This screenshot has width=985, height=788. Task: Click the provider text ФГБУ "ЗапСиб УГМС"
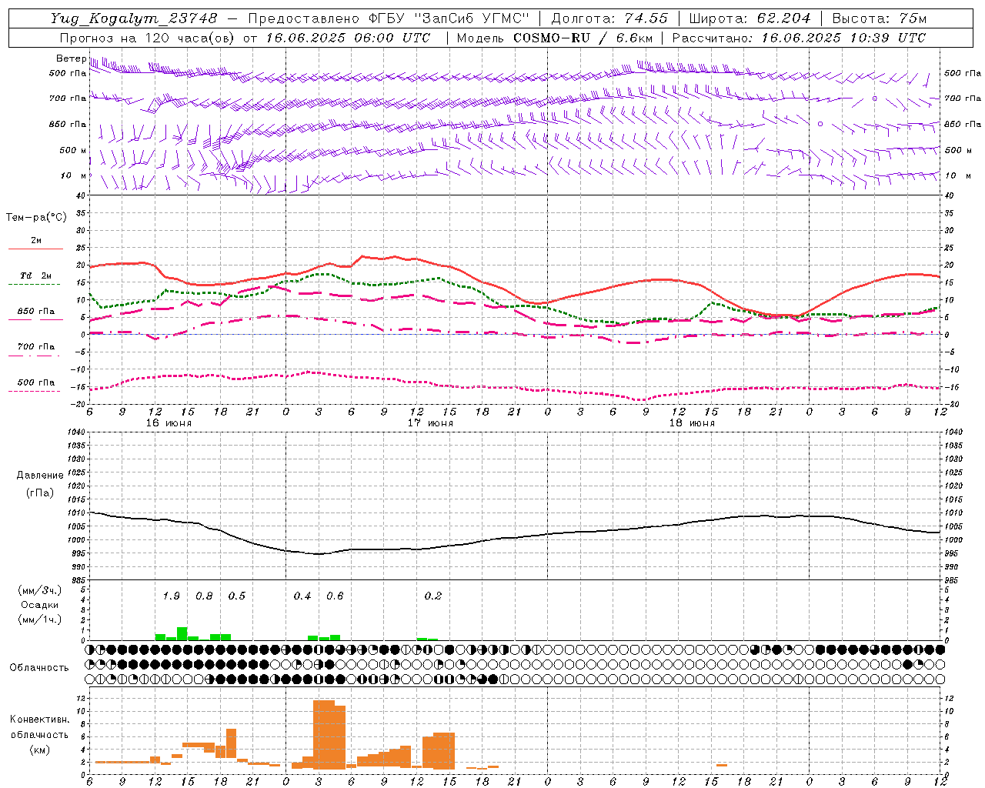[x=449, y=18]
